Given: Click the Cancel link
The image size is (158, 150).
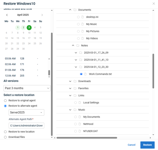Looking at the screenshot, I should click(131, 145).
